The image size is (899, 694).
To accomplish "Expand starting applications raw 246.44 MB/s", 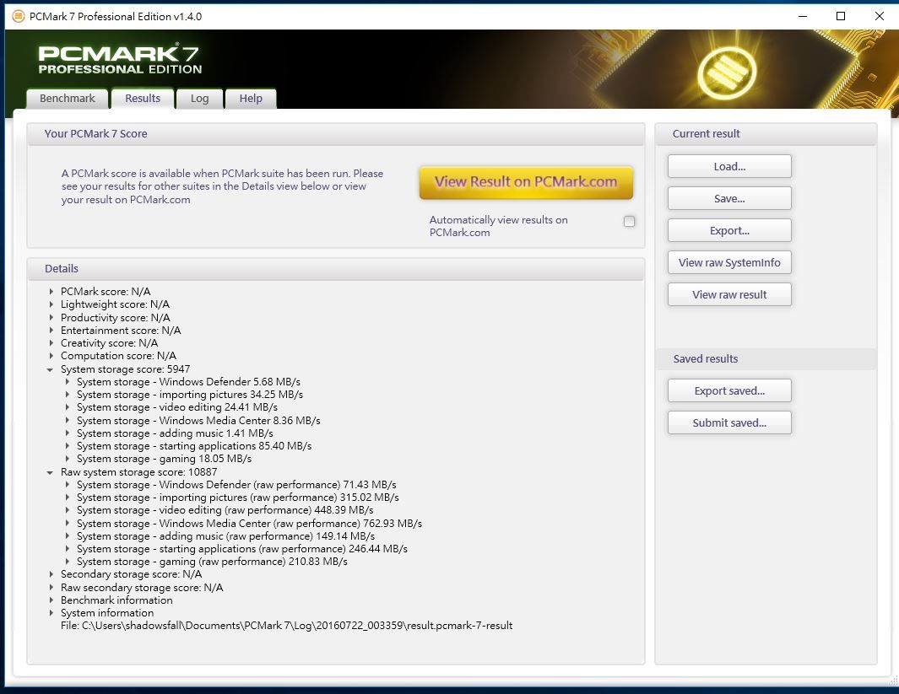I will [x=67, y=549].
